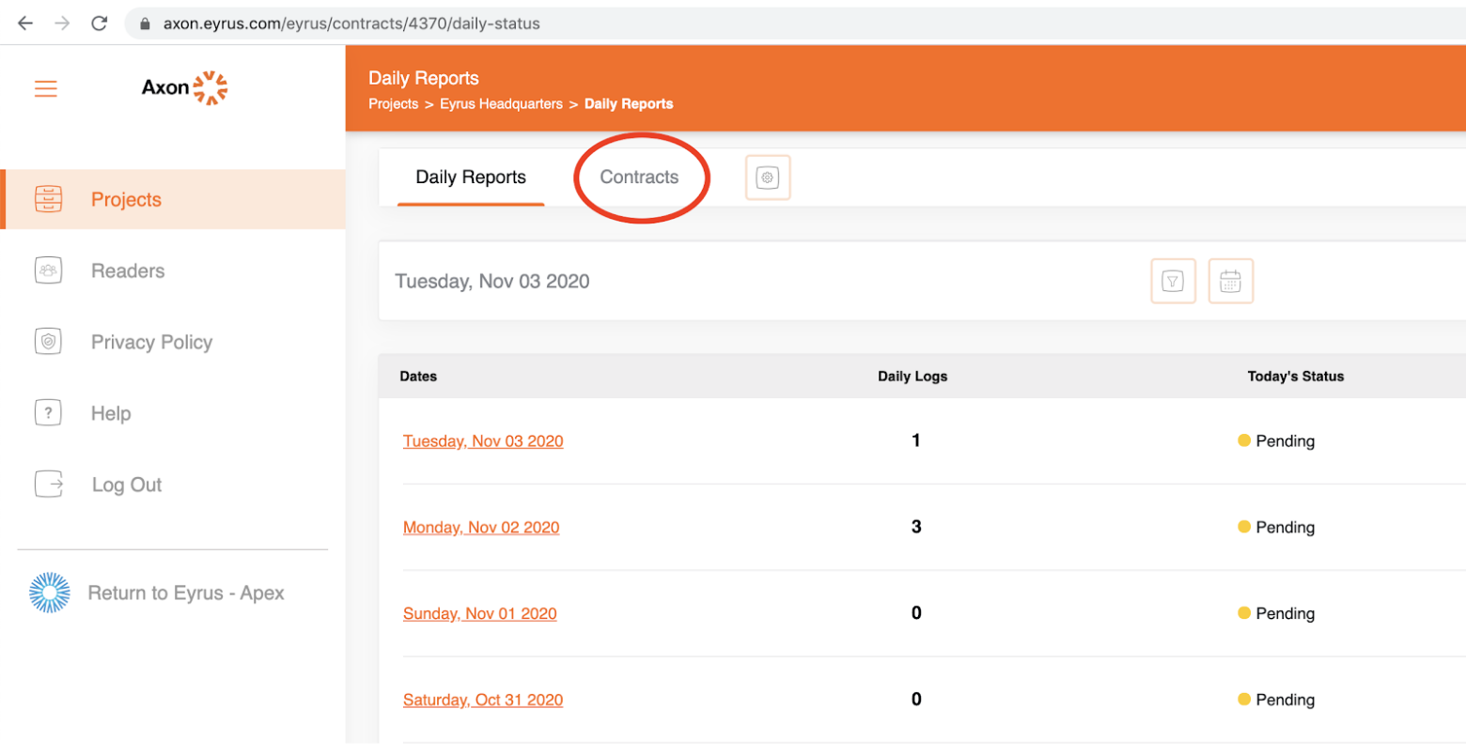Click the Today's Status column header
Screen dimensions: 1466x755
(x=1296, y=377)
